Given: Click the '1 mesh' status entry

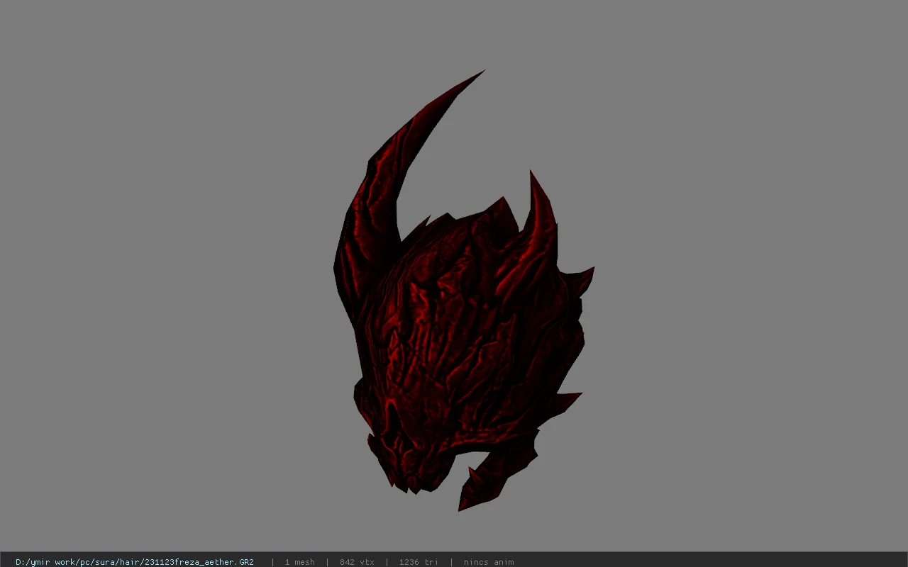Looking at the screenshot, I should [x=299, y=562].
